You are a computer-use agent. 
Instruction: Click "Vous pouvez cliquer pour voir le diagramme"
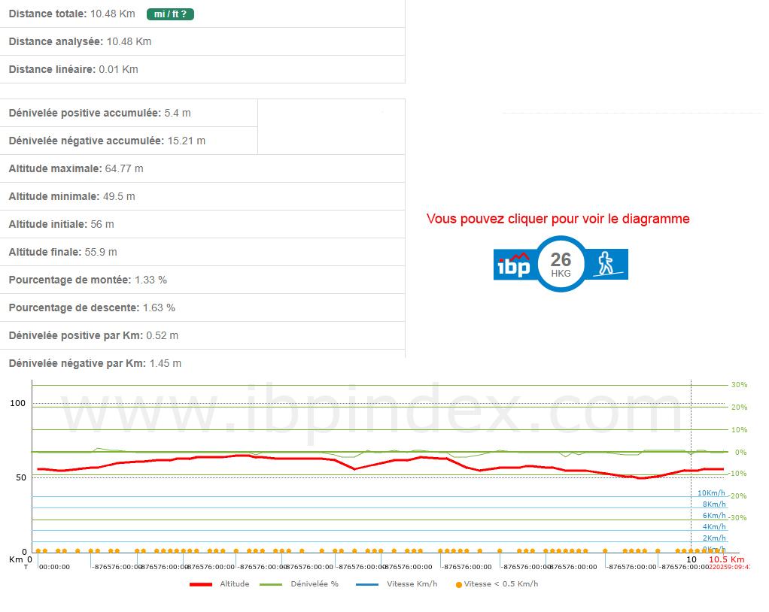point(558,219)
